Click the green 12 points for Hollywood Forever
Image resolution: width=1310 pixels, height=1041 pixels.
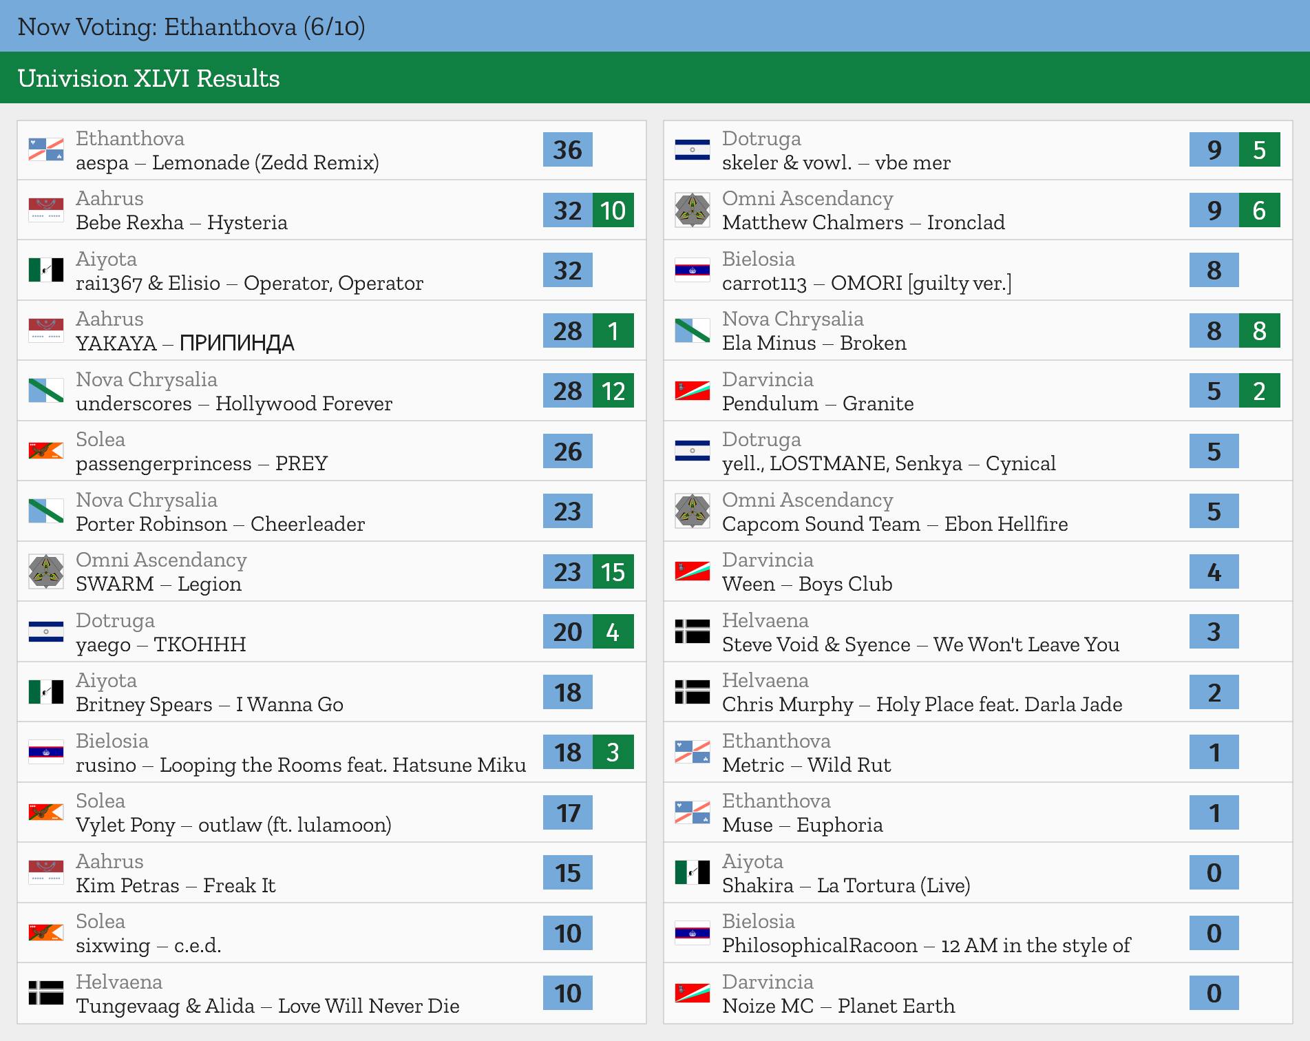(613, 391)
